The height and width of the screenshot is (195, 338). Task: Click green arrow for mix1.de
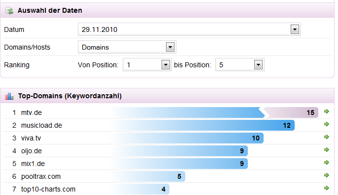[327, 162]
